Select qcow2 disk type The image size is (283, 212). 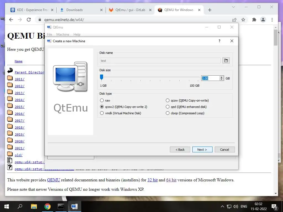(x=102, y=107)
